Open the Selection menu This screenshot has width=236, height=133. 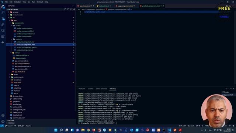[17, 2]
